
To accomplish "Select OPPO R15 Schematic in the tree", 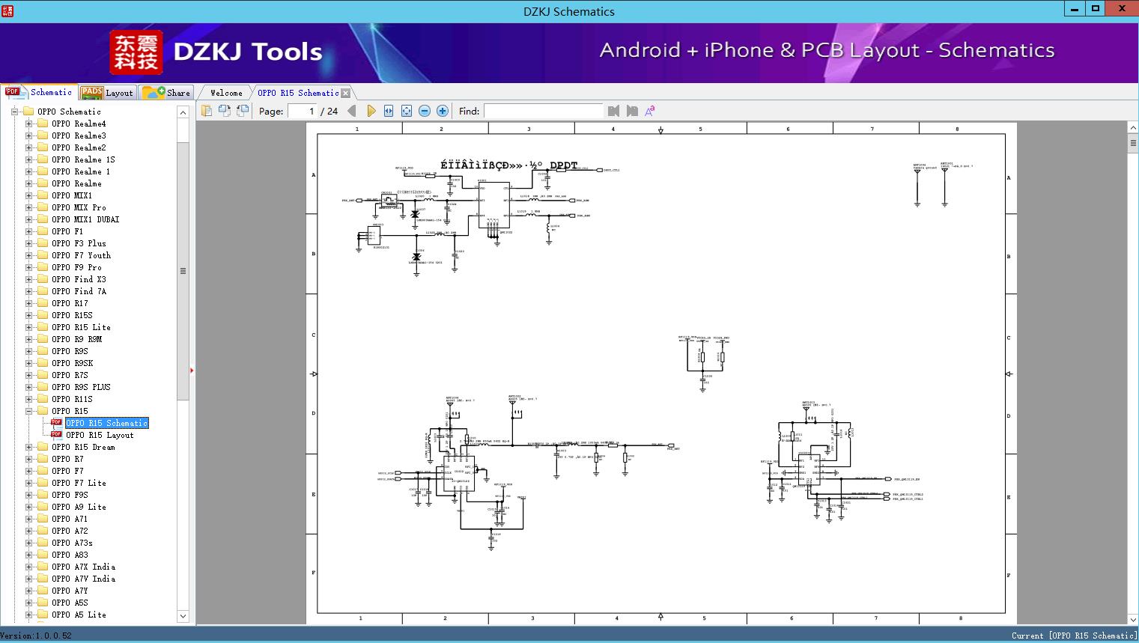I will (x=107, y=423).
